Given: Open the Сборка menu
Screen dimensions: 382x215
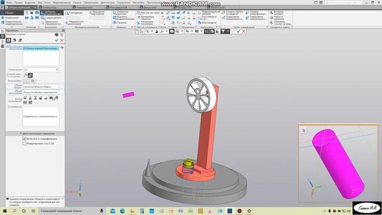Looking at the screenshot, I should coord(77,2).
